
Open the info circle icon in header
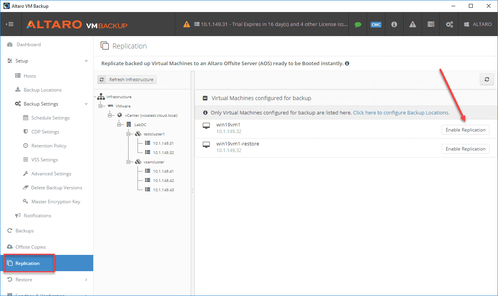click(394, 24)
